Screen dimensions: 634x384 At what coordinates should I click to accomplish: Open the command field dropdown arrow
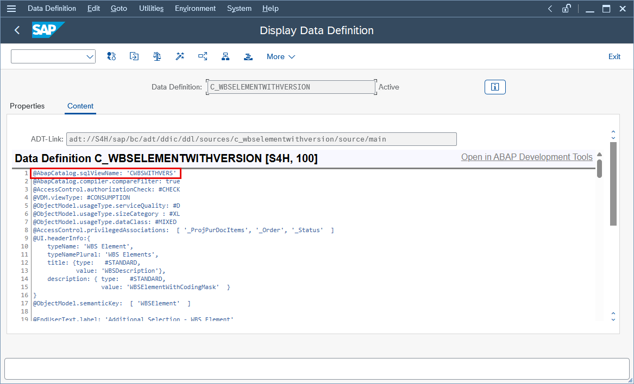[x=90, y=56]
